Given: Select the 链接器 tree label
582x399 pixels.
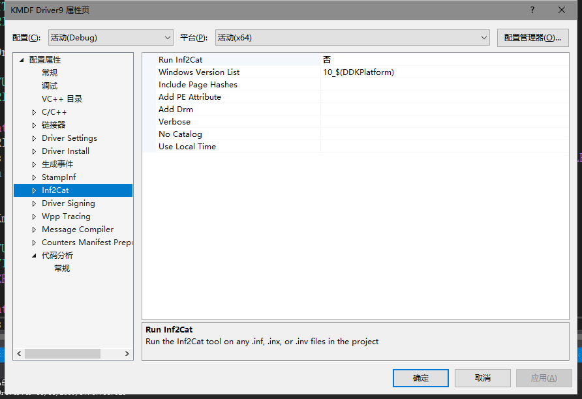Looking at the screenshot, I should (54, 125).
